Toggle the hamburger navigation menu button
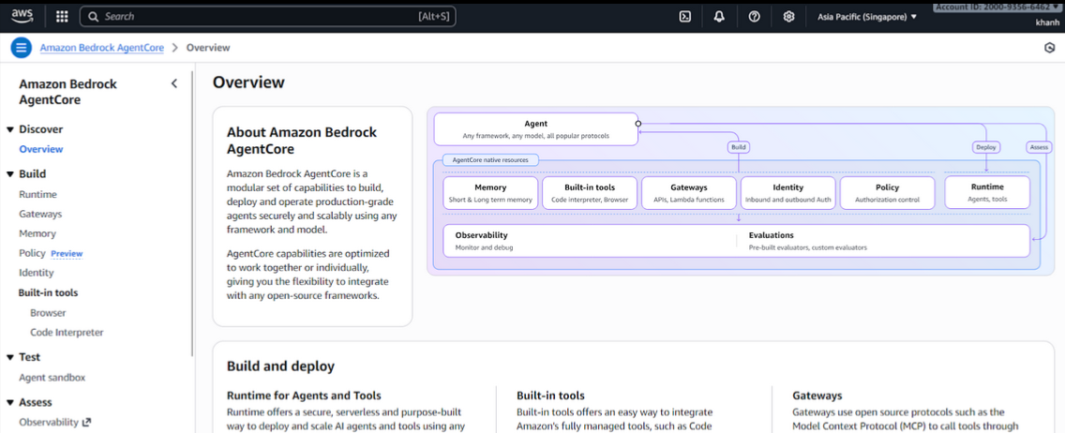 coord(21,48)
